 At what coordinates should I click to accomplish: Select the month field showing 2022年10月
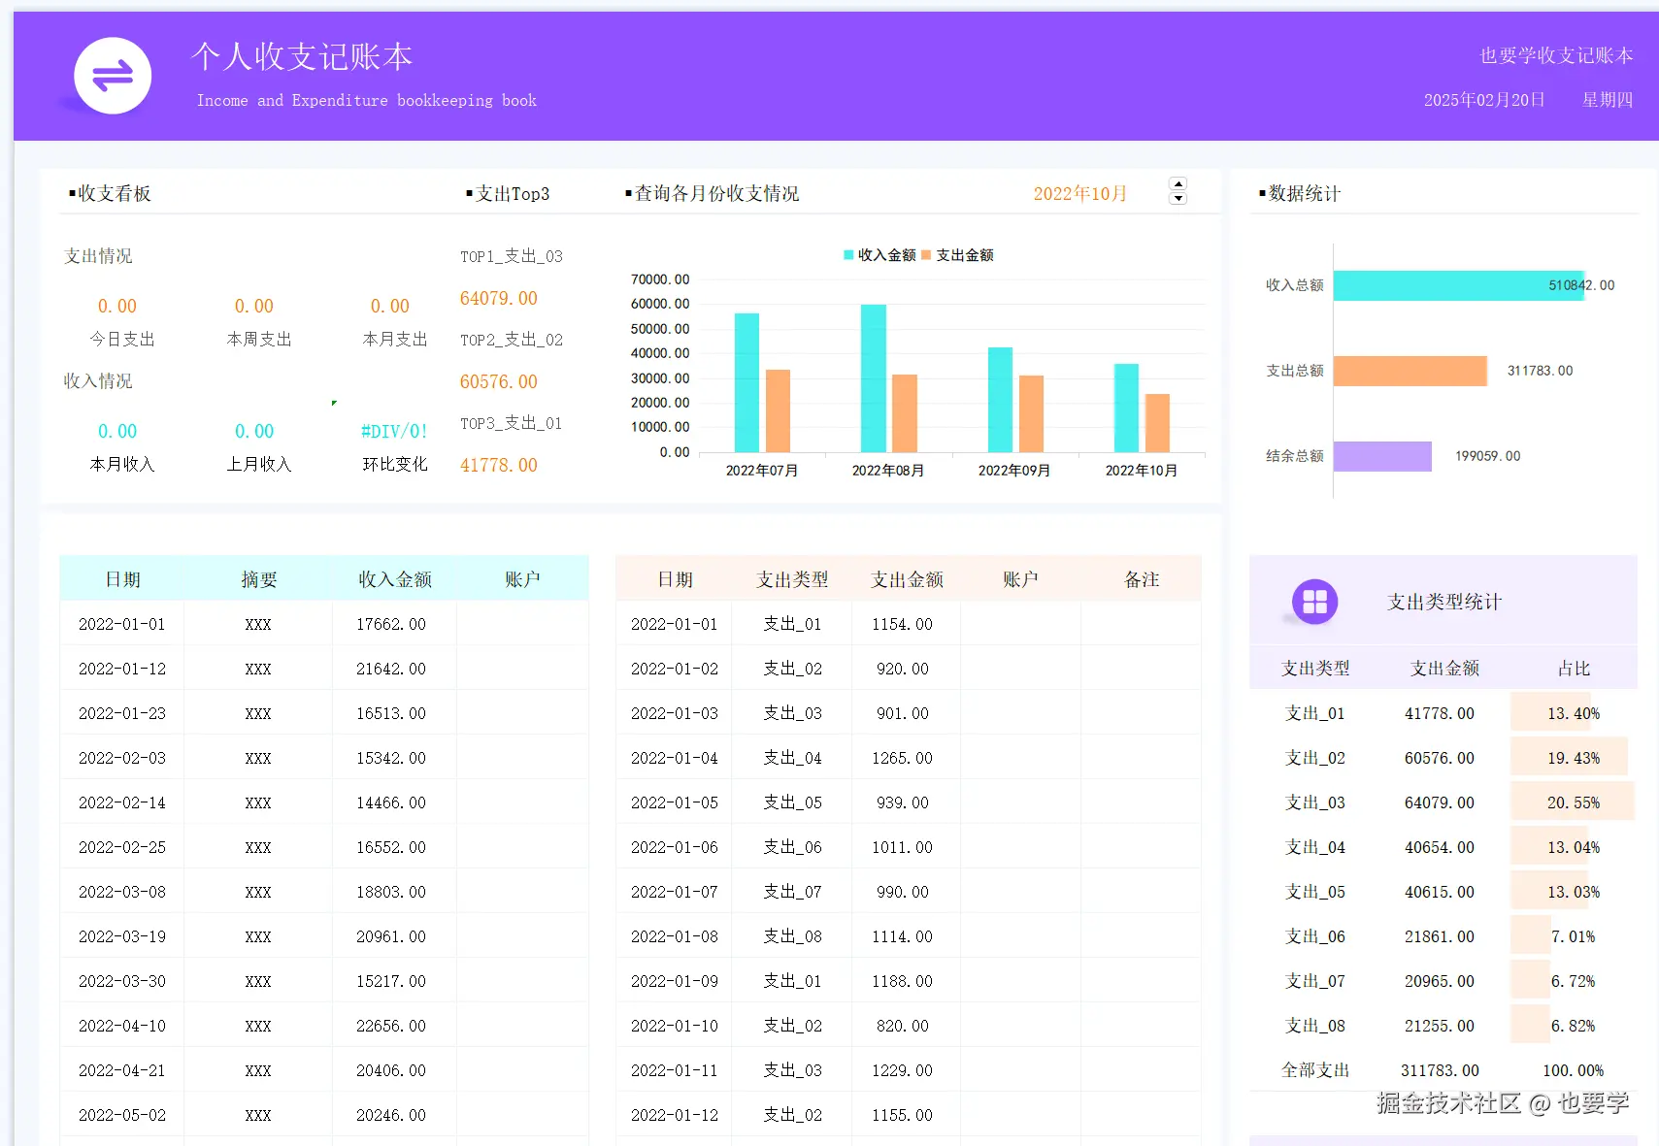coord(1079,193)
